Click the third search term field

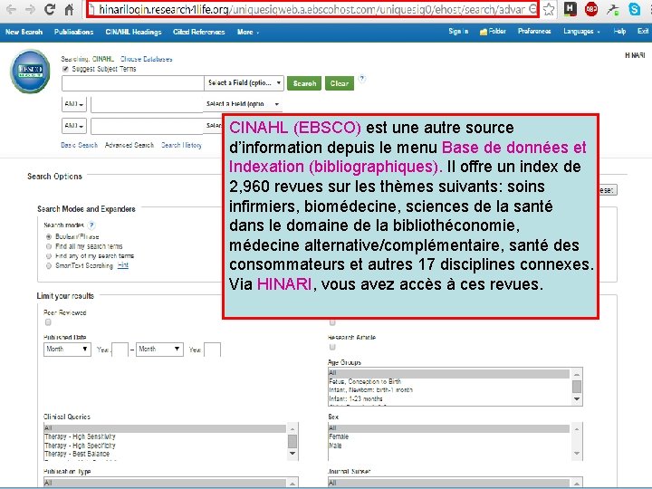click(x=147, y=126)
